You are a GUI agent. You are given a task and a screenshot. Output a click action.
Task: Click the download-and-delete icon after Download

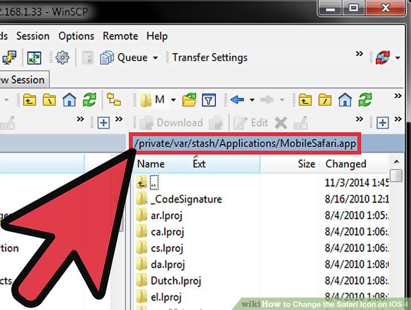pos(216,123)
